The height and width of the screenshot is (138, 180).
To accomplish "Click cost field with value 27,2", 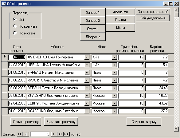I will (157, 111).
